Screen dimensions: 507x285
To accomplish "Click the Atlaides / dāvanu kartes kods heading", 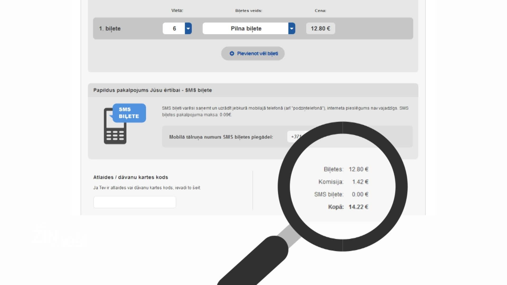I will click(x=130, y=177).
